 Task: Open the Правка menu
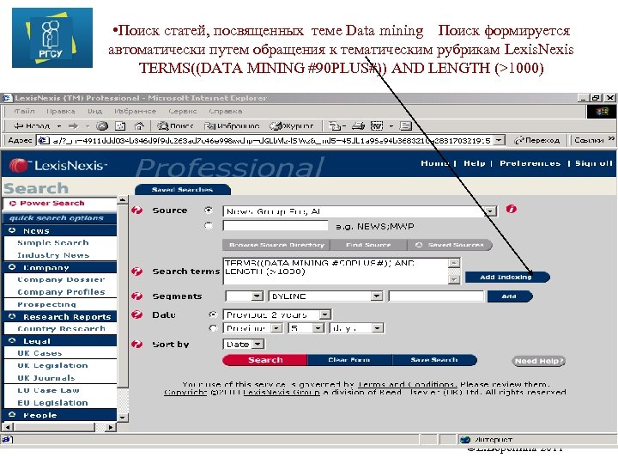(x=61, y=111)
